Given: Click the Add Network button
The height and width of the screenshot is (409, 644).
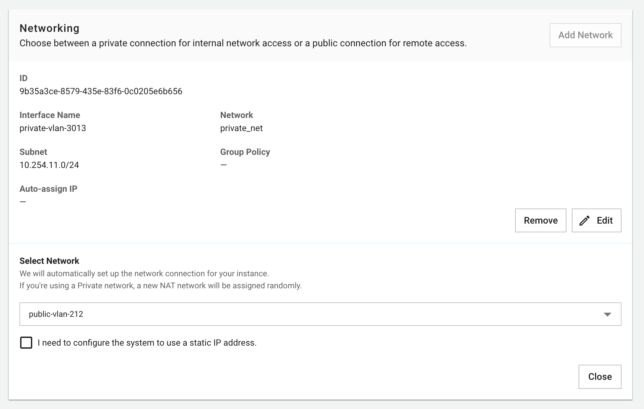Looking at the screenshot, I should pyautogui.click(x=585, y=35).
